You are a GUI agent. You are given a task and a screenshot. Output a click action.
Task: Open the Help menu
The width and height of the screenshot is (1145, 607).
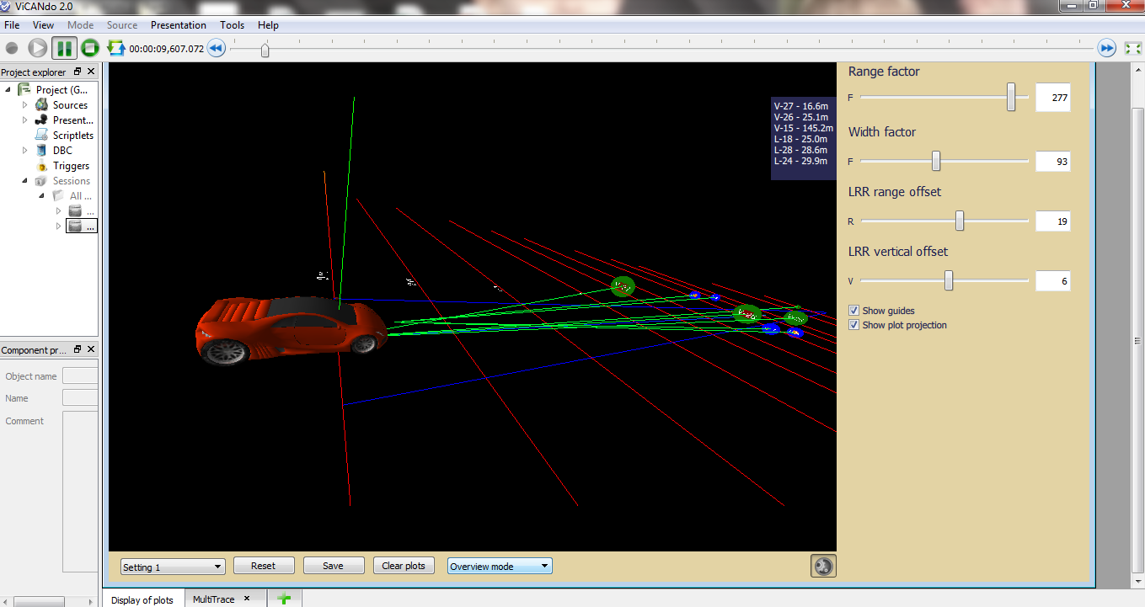tap(269, 25)
